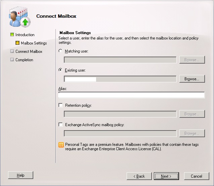
Task: Click the orange Personal Tags premium icon
Action: click(61, 145)
